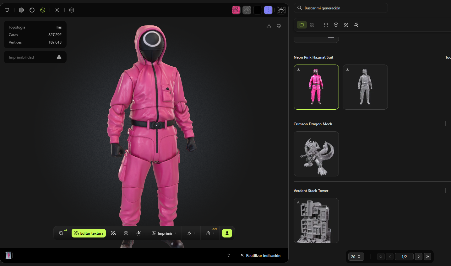
Task: Give the model a thumbs down
Action: (x=279, y=26)
